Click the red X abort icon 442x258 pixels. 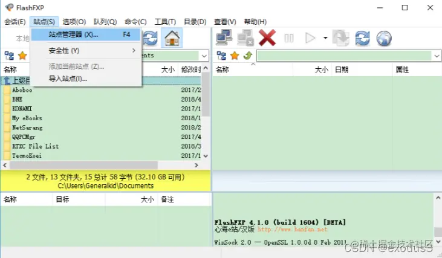click(267, 37)
